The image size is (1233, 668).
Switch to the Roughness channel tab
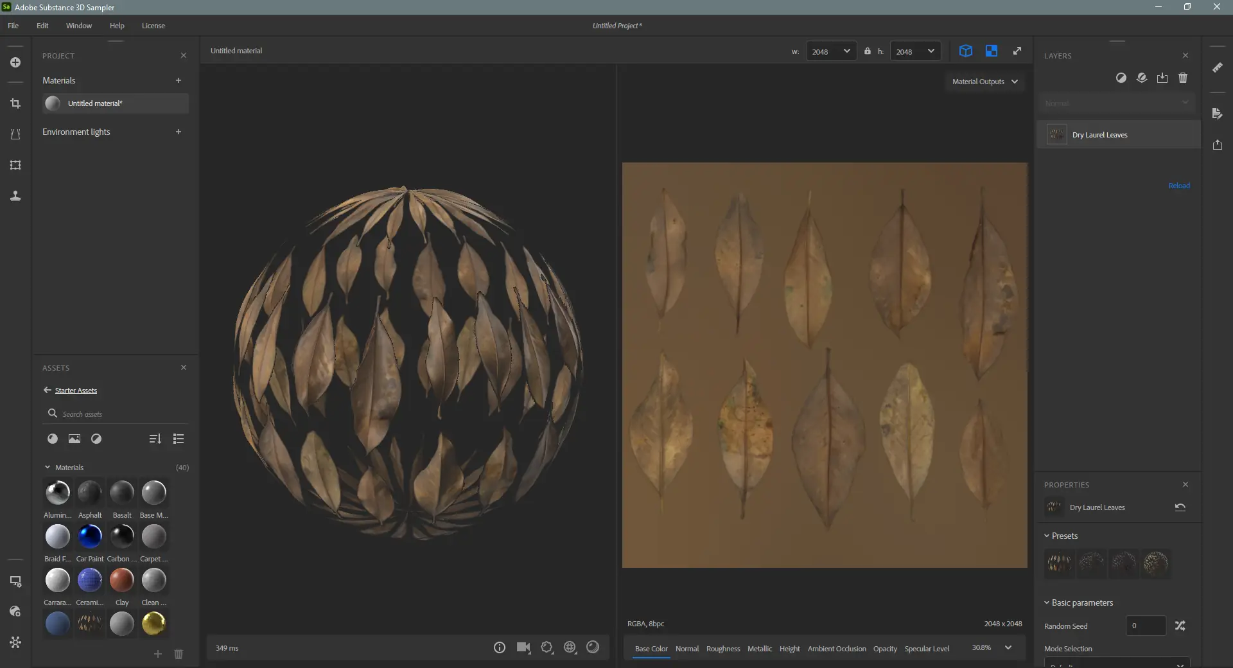722,649
